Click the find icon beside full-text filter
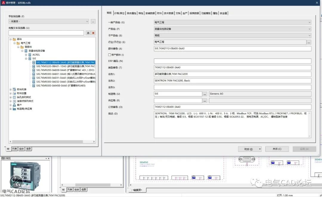This screenshot has height=197, width=322. pyautogui.click(x=88, y=33)
